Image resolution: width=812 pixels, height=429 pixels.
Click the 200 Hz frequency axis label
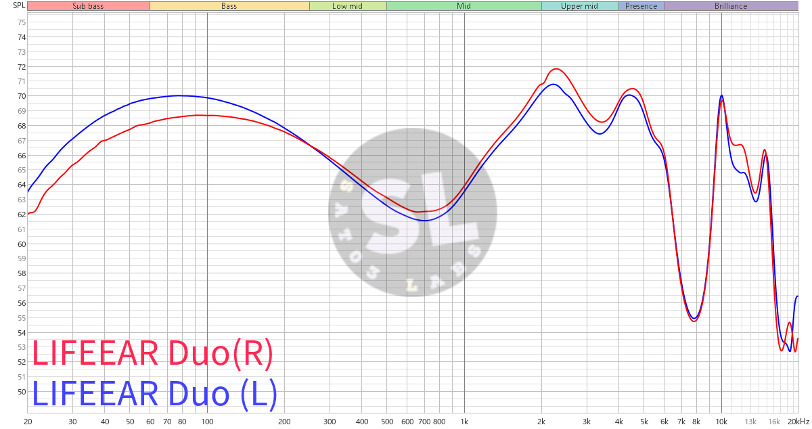click(x=284, y=422)
